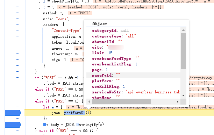Click the "Content-Type" header key in code
214x135 pixels.
tap(66, 30)
